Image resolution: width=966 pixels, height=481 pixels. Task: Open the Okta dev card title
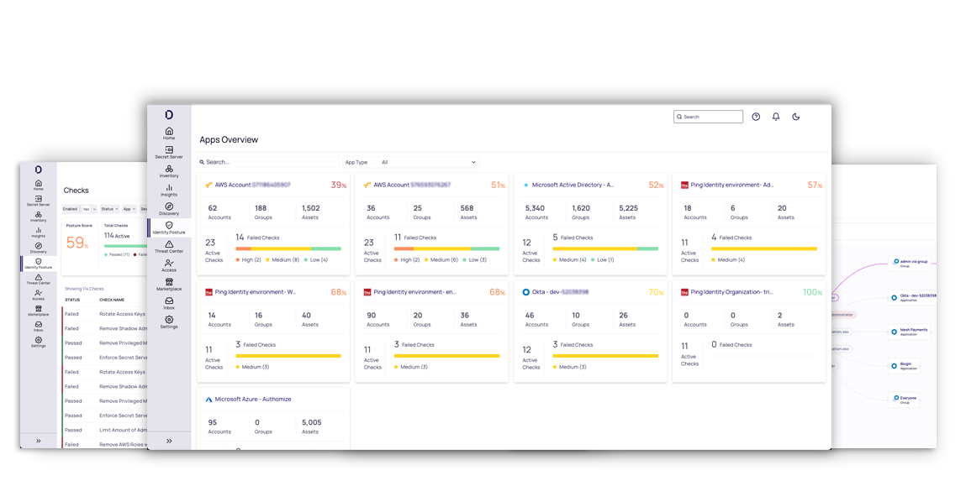click(560, 291)
